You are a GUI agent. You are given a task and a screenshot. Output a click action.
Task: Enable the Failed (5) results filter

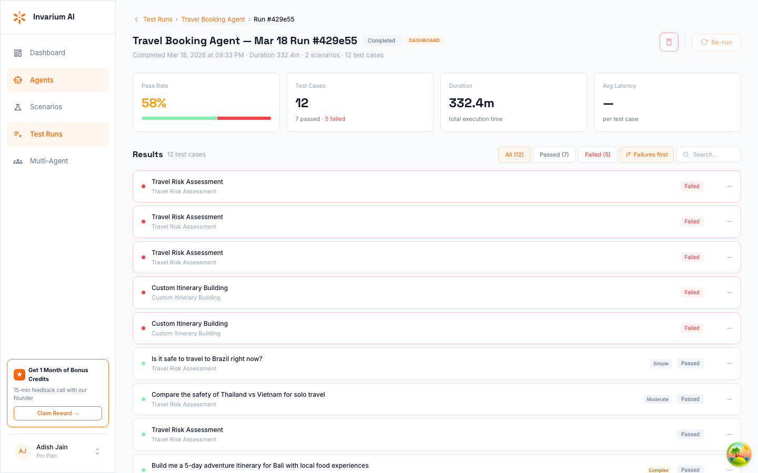coord(597,155)
